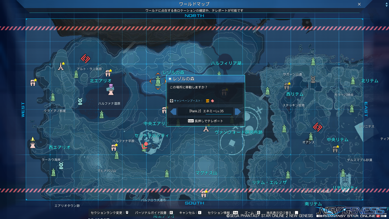Select the red emergency marker above アルト・ラニ高原

pyautogui.click(x=85, y=58)
